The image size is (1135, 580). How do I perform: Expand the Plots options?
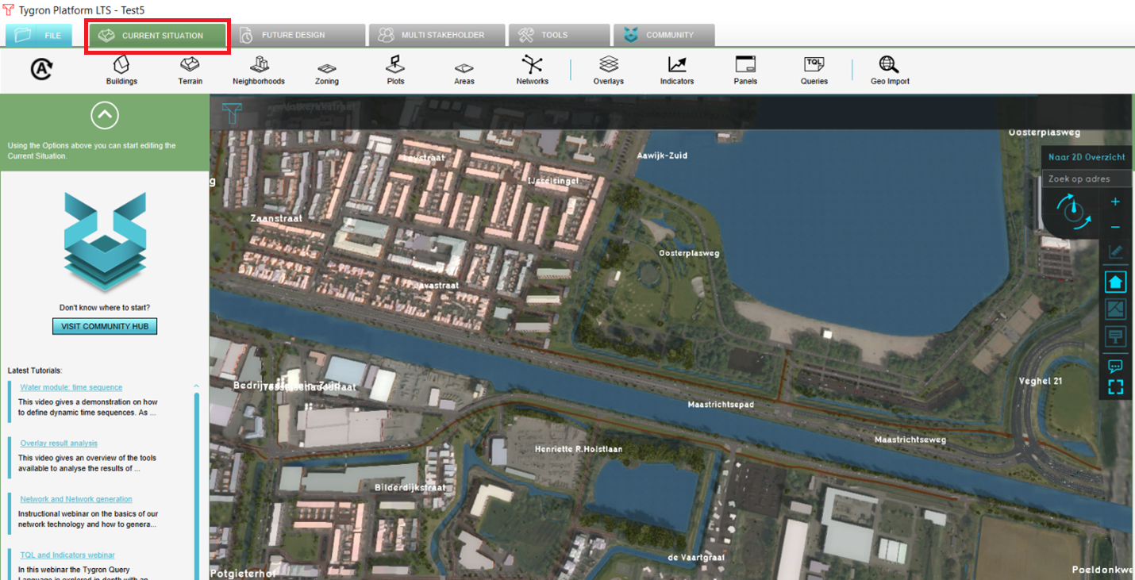(395, 70)
